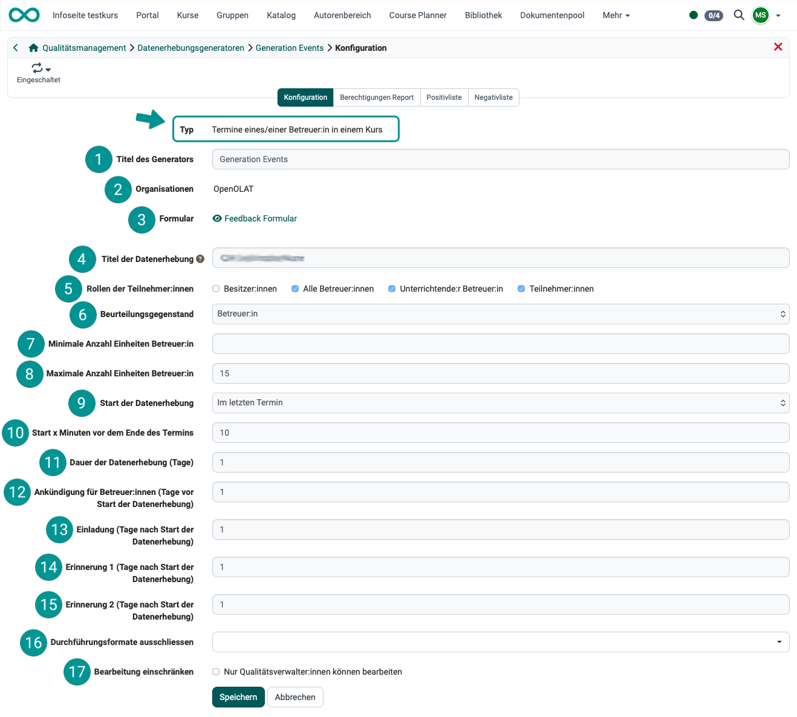Click the Eingeschaltet status icon
797x717 pixels.
click(x=37, y=68)
